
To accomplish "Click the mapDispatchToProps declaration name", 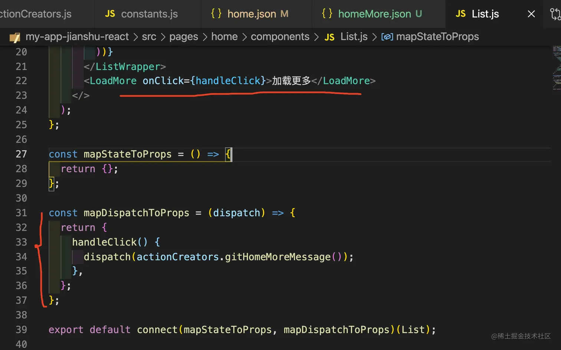I will pos(137,213).
